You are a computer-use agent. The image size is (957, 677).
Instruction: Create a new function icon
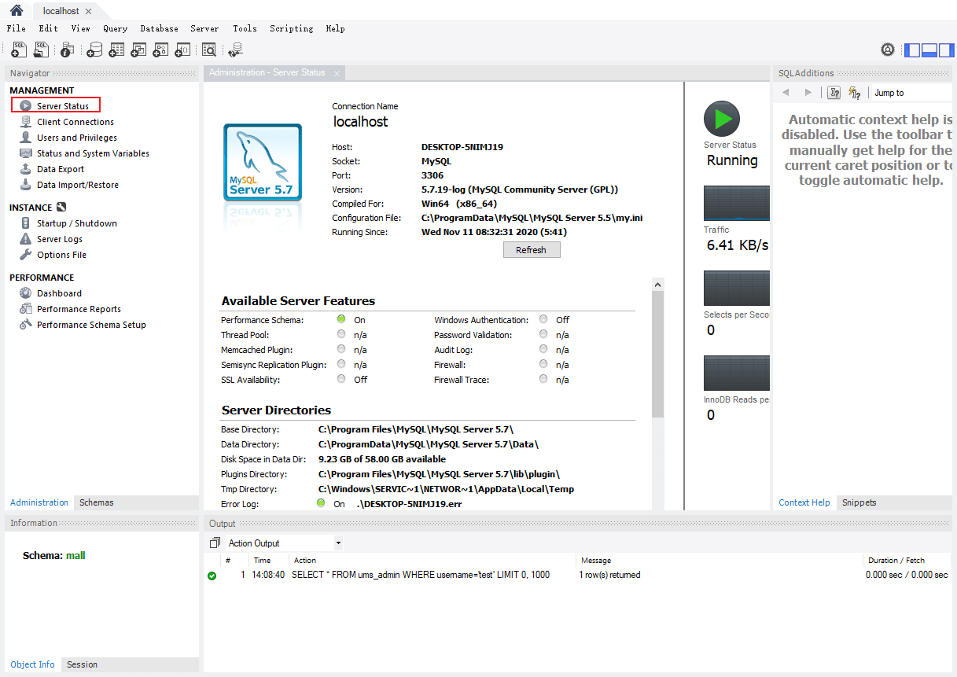[x=182, y=50]
